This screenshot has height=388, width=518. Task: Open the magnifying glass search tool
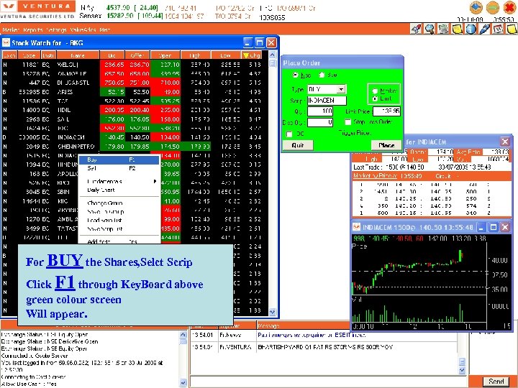click(x=430, y=29)
